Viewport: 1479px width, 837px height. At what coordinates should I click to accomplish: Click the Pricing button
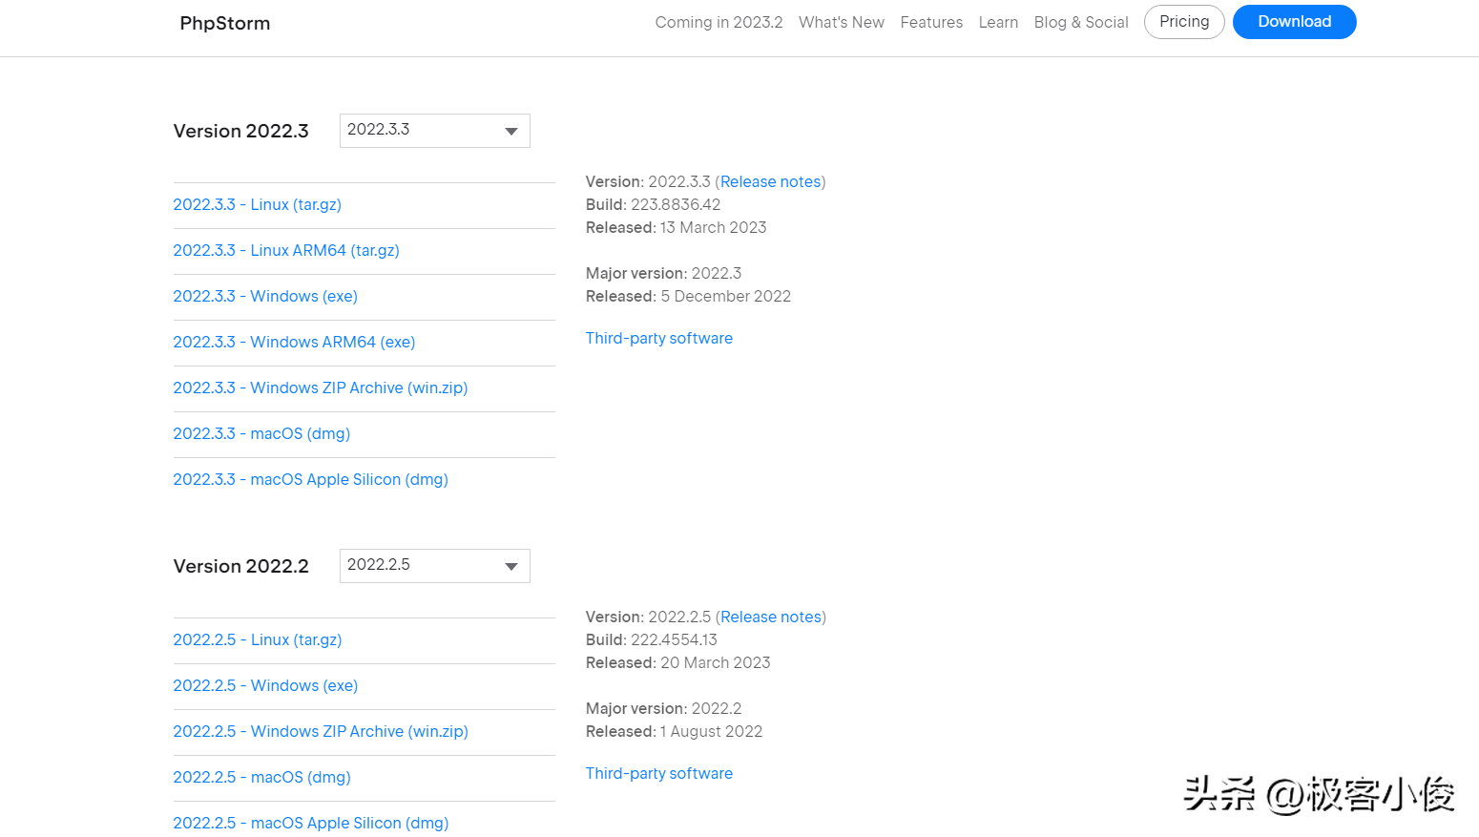coord(1184,22)
